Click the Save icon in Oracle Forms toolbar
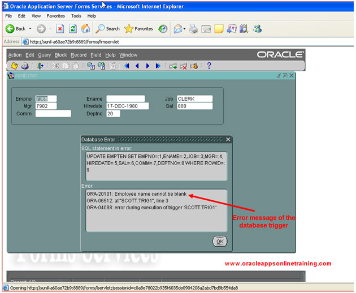Screen dimensions: 356x293 click(15, 66)
